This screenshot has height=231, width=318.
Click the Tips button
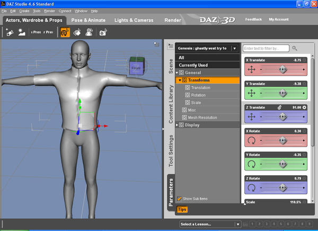tap(182, 209)
